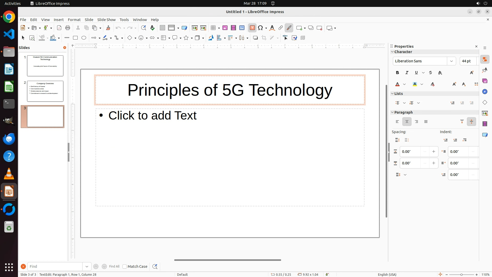Viewport: 492px width, 277px height.
Task: Insert a text box with toolbar icon
Action: [x=252, y=28]
